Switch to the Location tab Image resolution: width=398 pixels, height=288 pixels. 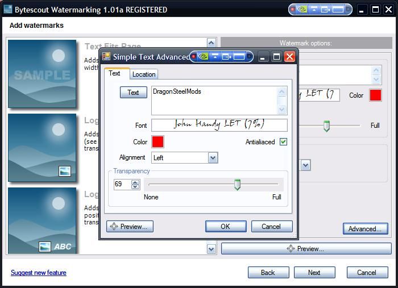144,74
